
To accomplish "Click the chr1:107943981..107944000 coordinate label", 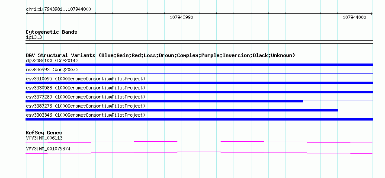I will point(58,10).
